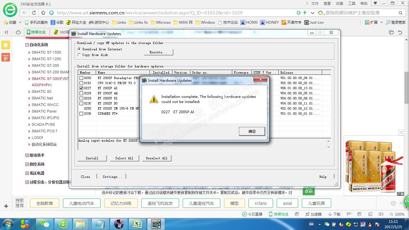
Task: Confirm the message with 确定 button
Action: point(252,131)
